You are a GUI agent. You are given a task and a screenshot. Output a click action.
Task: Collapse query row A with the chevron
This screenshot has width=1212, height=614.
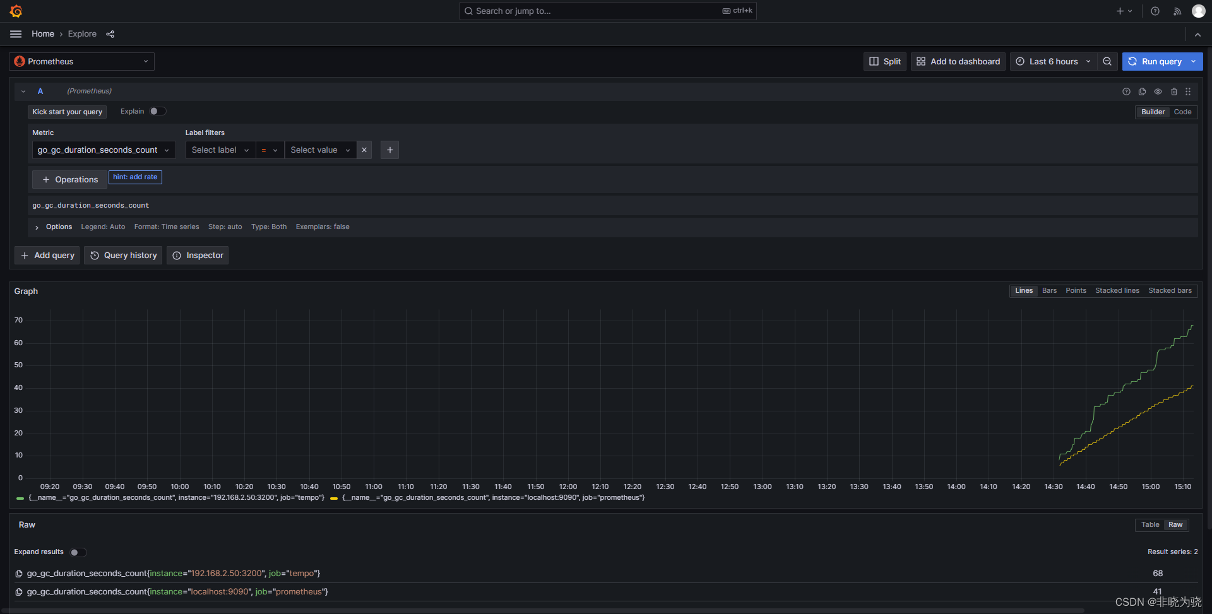pos(23,92)
